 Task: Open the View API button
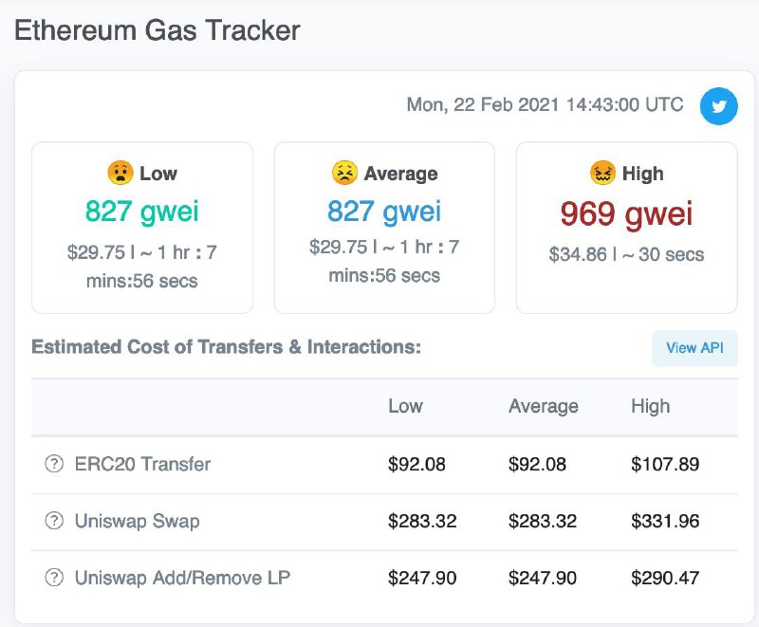[x=694, y=348]
